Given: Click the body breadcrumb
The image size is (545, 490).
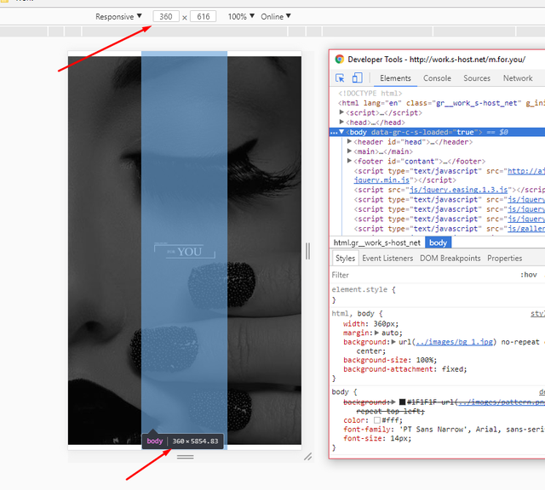Looking at the screenshot, I should tap(438, 242).
